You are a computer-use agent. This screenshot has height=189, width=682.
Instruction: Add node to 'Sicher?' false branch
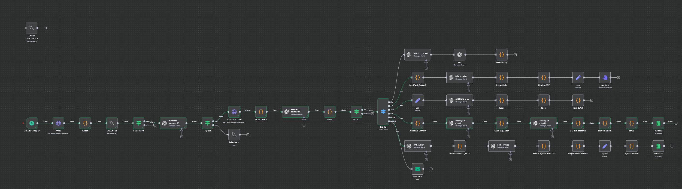tap(372, 114)
